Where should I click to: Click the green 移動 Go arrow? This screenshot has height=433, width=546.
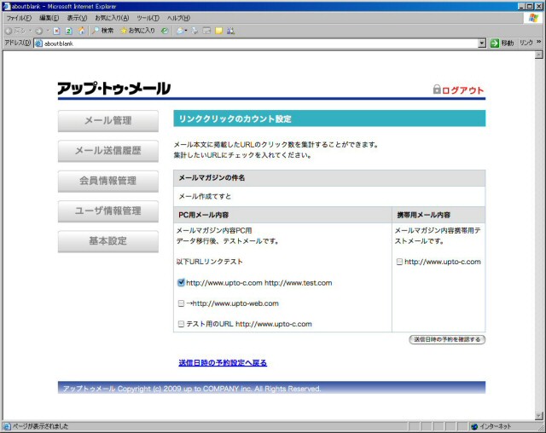point(495,43)
